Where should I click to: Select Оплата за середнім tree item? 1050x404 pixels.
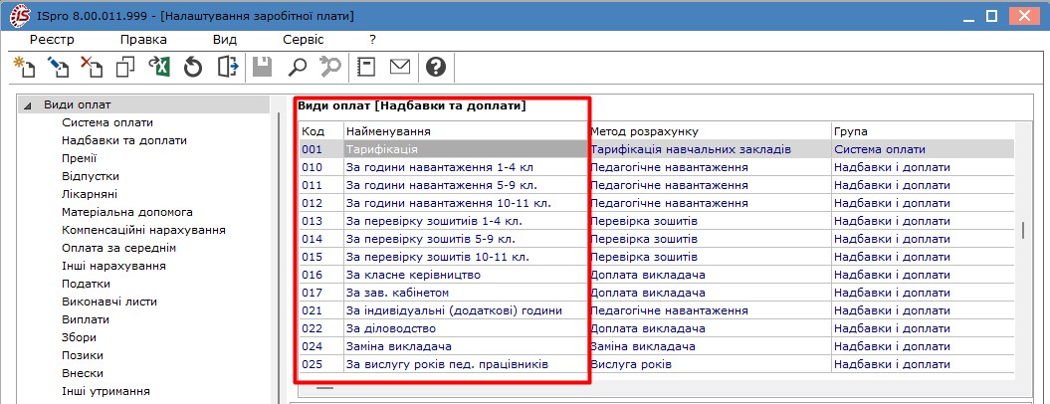pyautogui.click(x=119, y=248)
